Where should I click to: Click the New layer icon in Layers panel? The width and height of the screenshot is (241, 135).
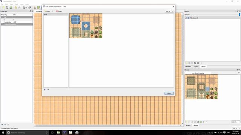[186, 63]
